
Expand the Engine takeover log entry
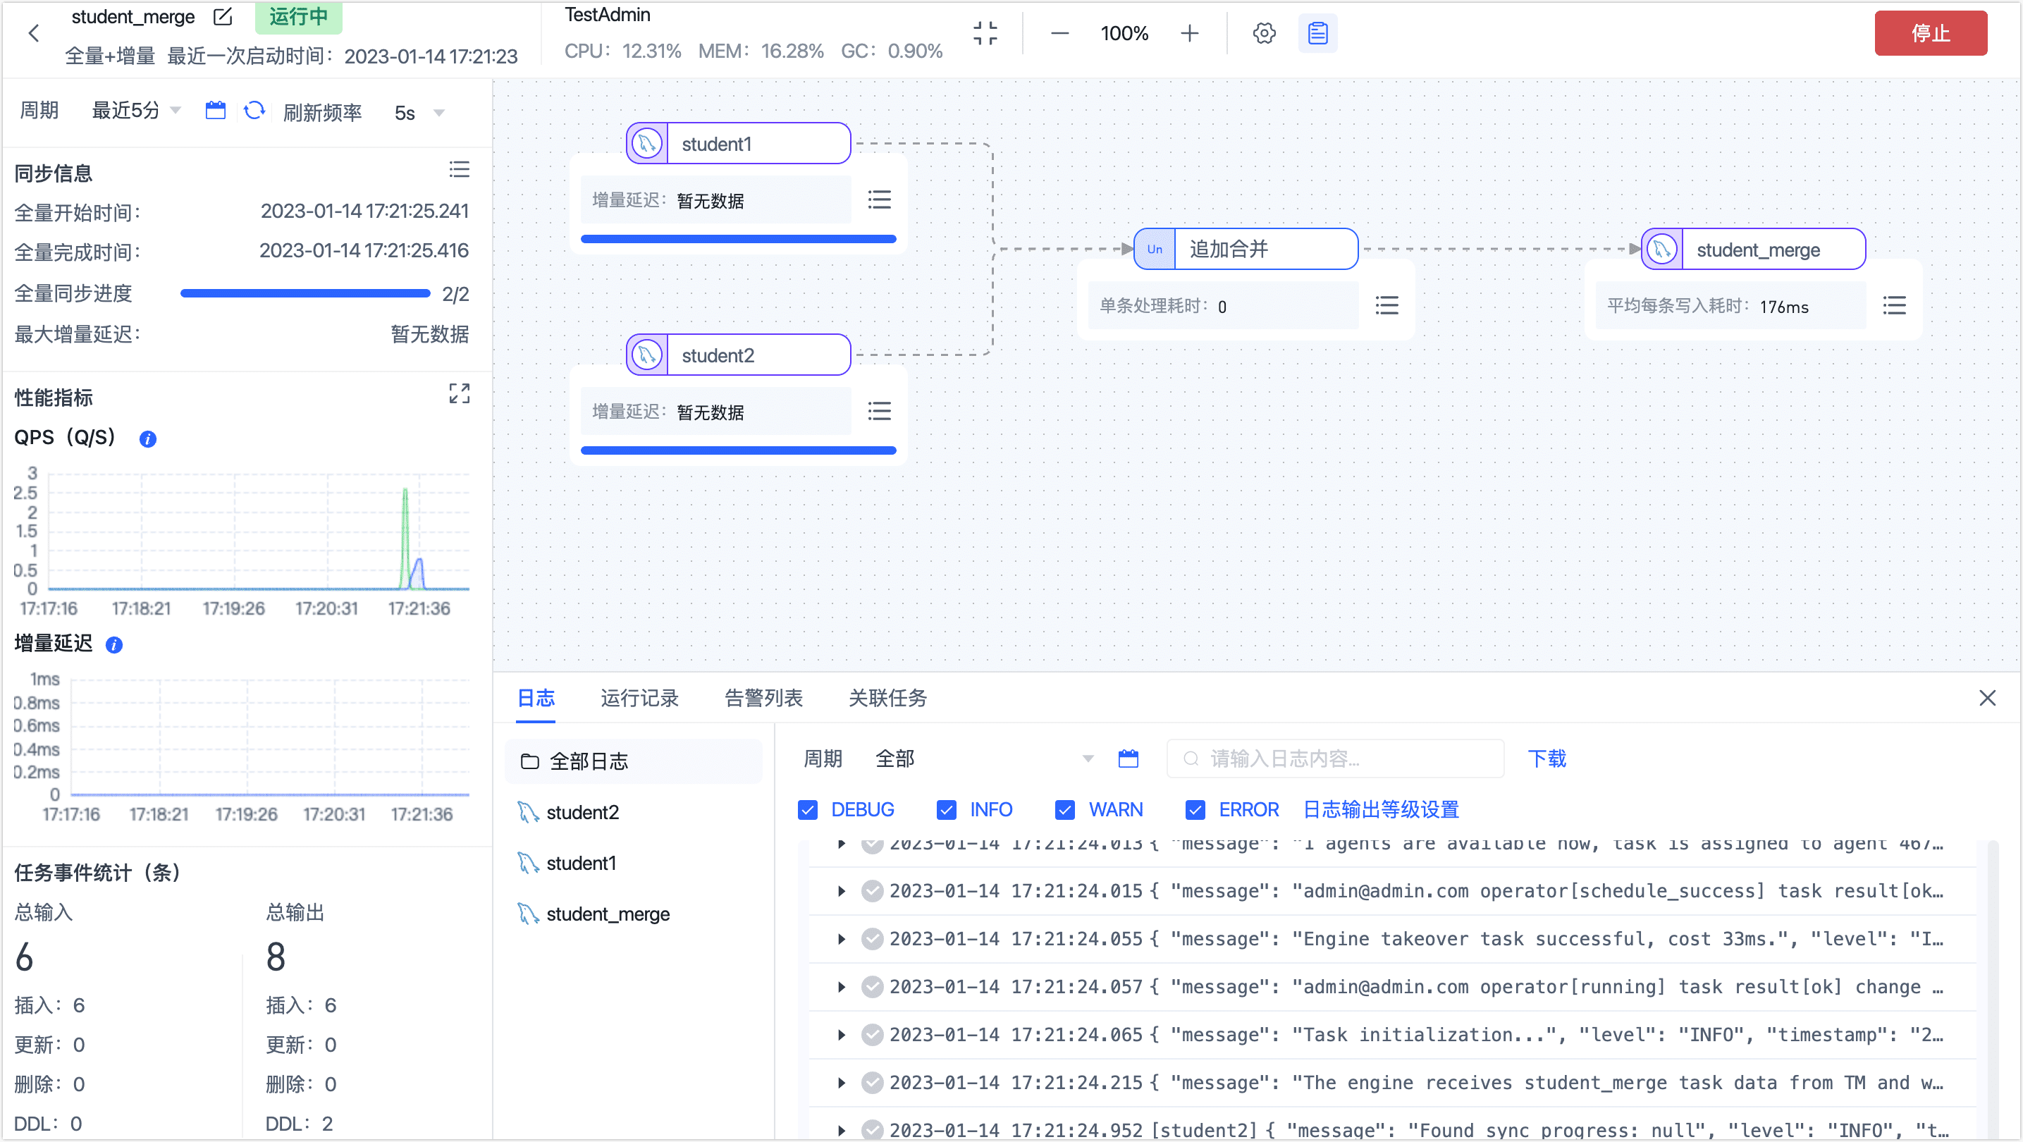[x=841, y=940]
